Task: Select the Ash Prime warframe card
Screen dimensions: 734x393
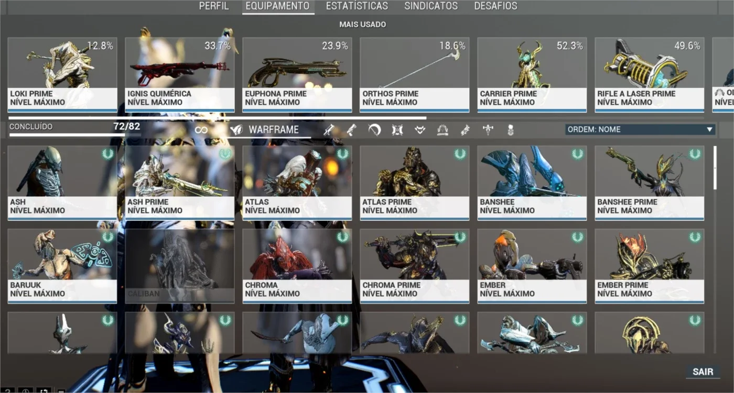Action: pos(180,183)
